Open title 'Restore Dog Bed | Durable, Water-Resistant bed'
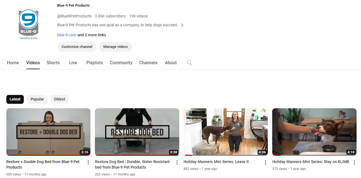 coord(132,164)
